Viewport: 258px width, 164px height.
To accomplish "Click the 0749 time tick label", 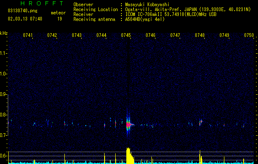I will [x=224, y=35].
